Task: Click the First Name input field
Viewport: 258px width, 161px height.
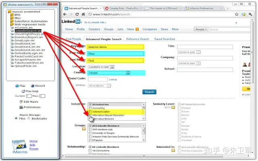Action: pyautogui.click(x=115, y=54)
